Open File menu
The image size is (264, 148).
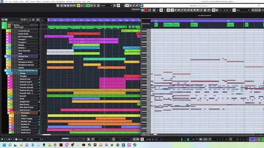[6, 1]
